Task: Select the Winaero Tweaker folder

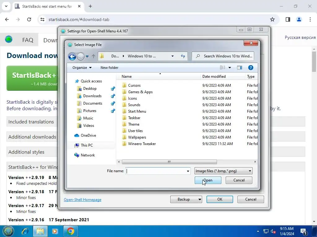Action: 142,144
